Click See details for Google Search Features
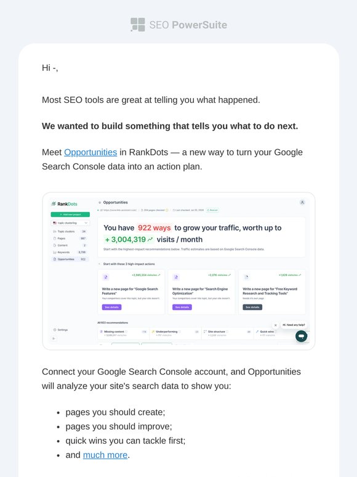The image size is (357, 477). click(x=111, y=308)
